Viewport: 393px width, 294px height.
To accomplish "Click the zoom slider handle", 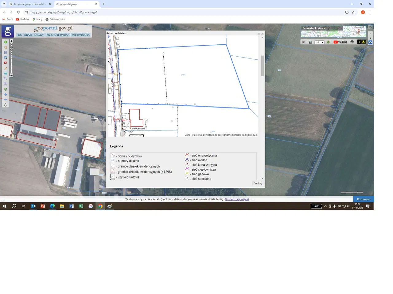I will (11, 48).
